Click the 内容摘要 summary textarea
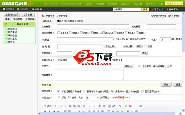Viewport: 185px width, 115px height. pos(90,75)
